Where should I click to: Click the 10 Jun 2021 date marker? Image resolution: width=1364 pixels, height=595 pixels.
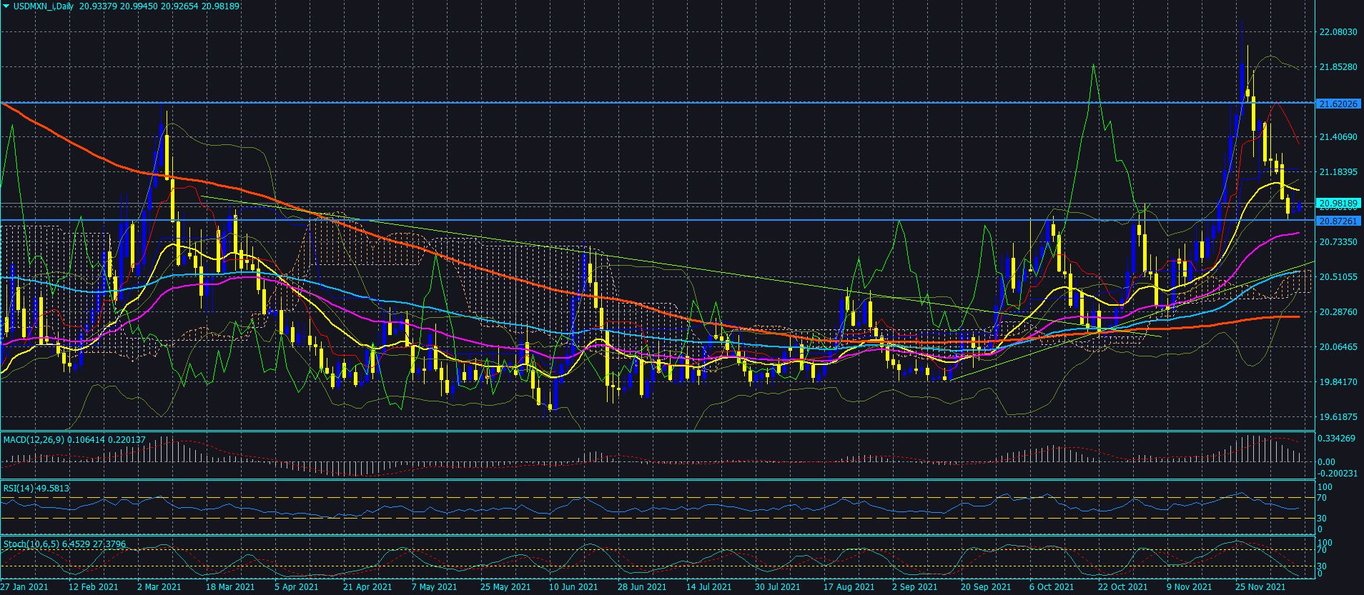pyautogui.click(x=573, y=587)
